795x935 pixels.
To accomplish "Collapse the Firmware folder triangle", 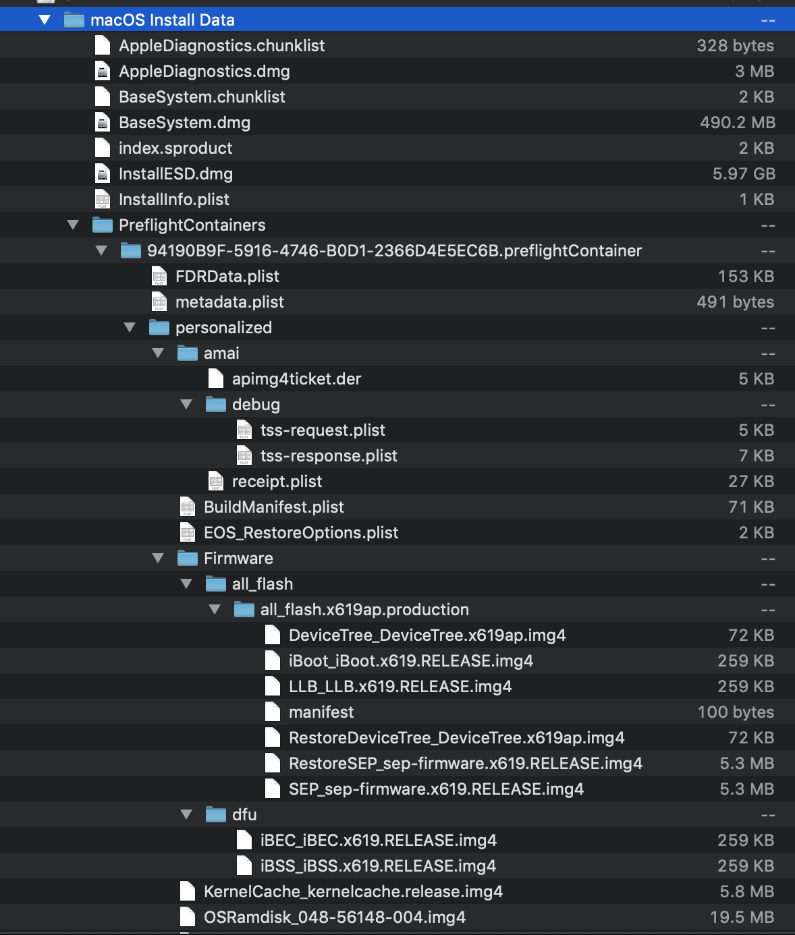I will [x=158, y=559].
